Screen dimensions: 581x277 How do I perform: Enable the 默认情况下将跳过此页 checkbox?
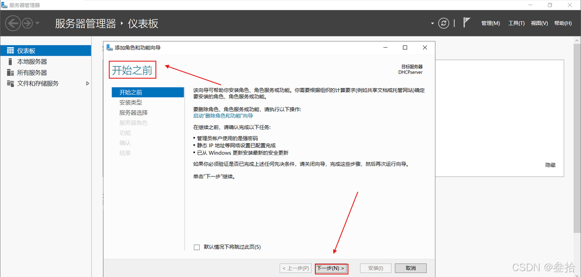click(197, 247)
